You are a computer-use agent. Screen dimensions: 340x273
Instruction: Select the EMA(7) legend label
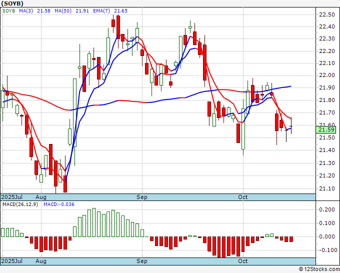(x=101, y=11)
